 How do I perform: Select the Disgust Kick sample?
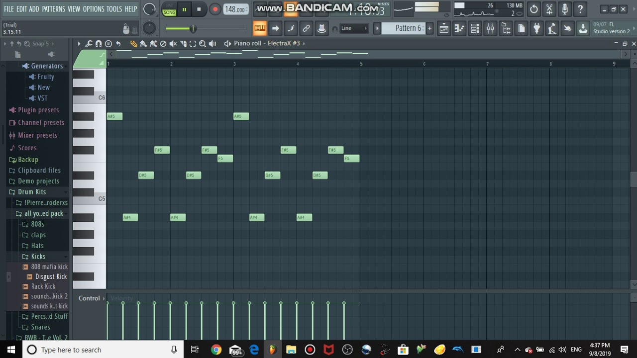point(51,276)
